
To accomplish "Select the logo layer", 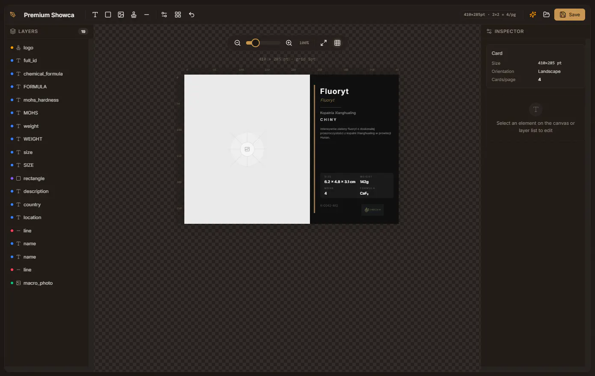I will point(47,48).
